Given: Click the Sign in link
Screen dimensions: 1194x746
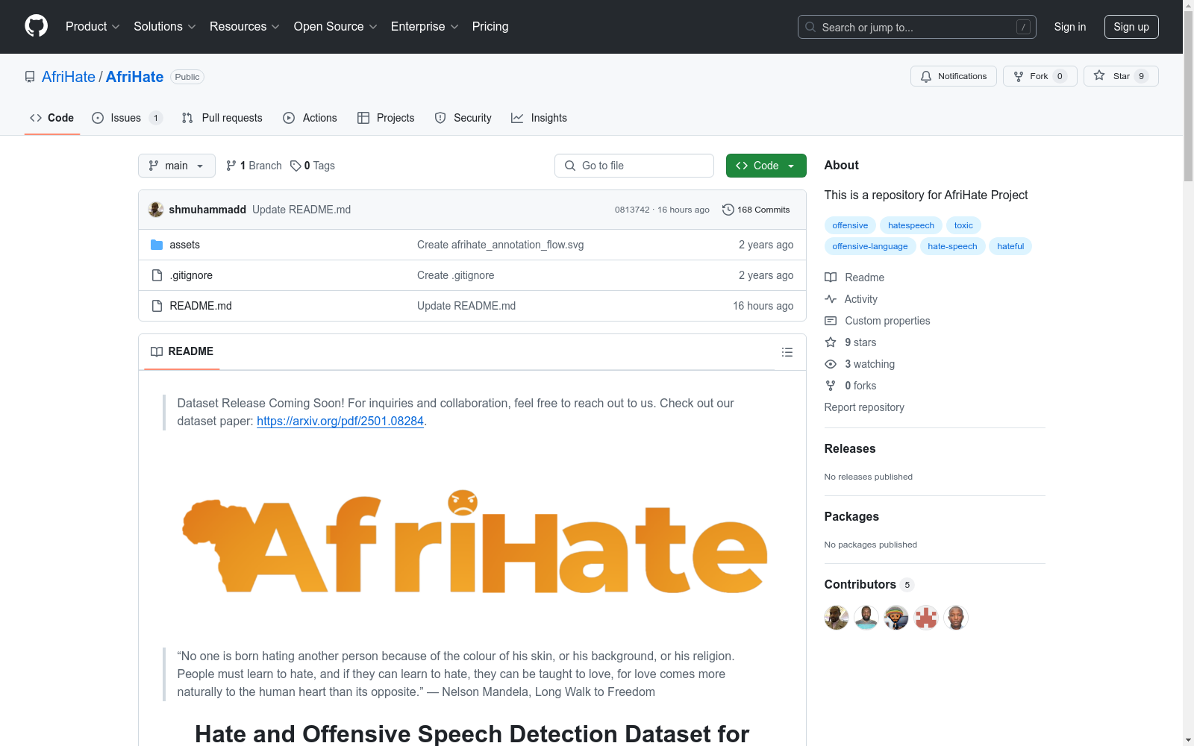Looking at the screenshot, I should point(1070,27).
